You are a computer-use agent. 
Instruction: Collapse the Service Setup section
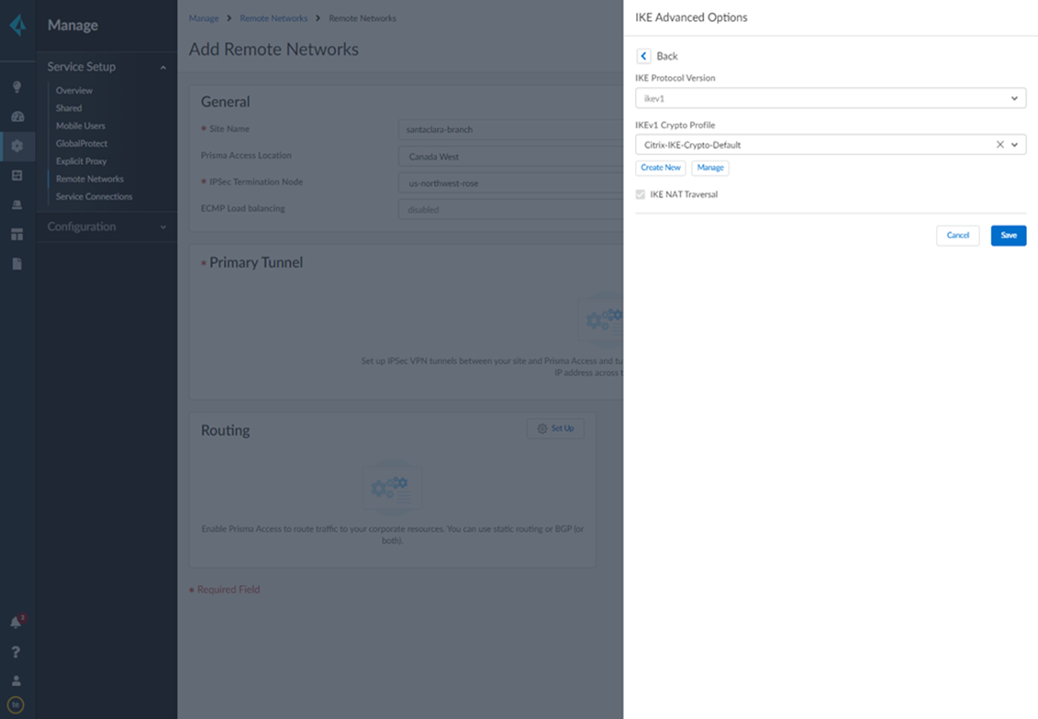pyautogui.click(x=163, y=67)
